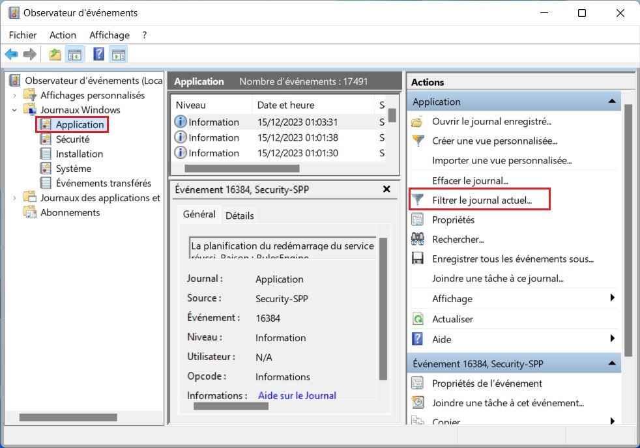Open the Aide sur le Journal link

coord(297,395)
